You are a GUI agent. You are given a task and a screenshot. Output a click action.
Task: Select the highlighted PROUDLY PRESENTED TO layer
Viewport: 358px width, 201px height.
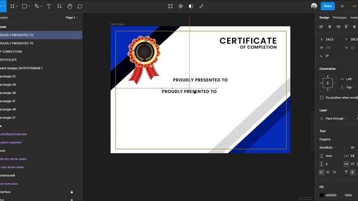point(41,35)
